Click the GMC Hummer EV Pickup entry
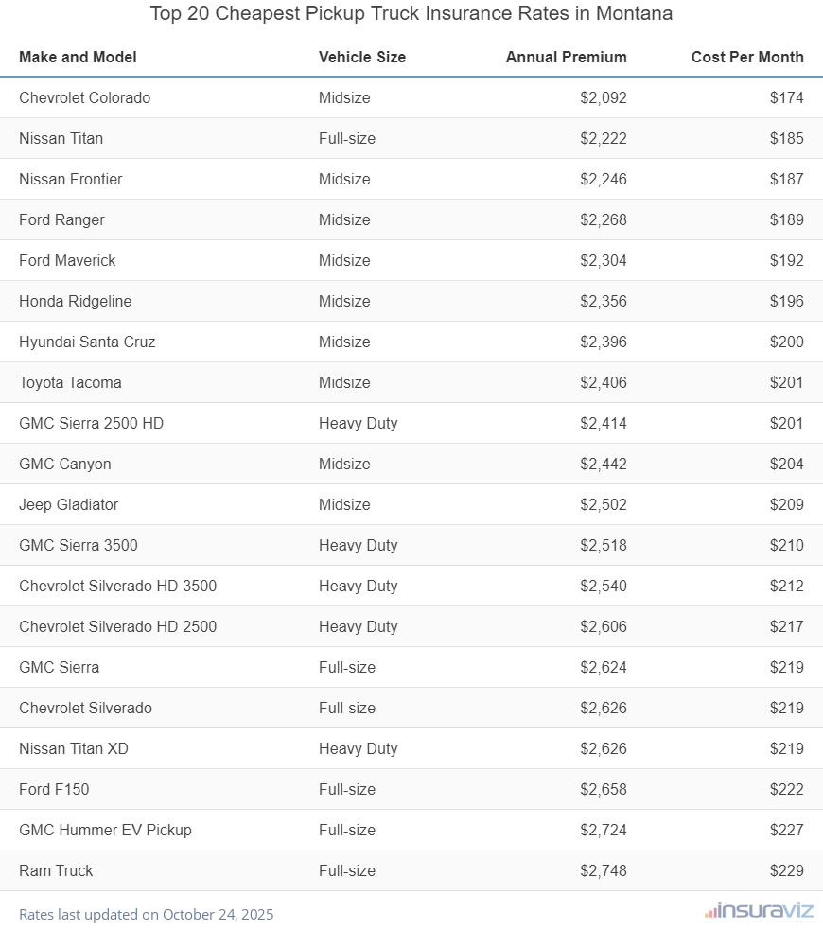823x929 pixels. 105,830
